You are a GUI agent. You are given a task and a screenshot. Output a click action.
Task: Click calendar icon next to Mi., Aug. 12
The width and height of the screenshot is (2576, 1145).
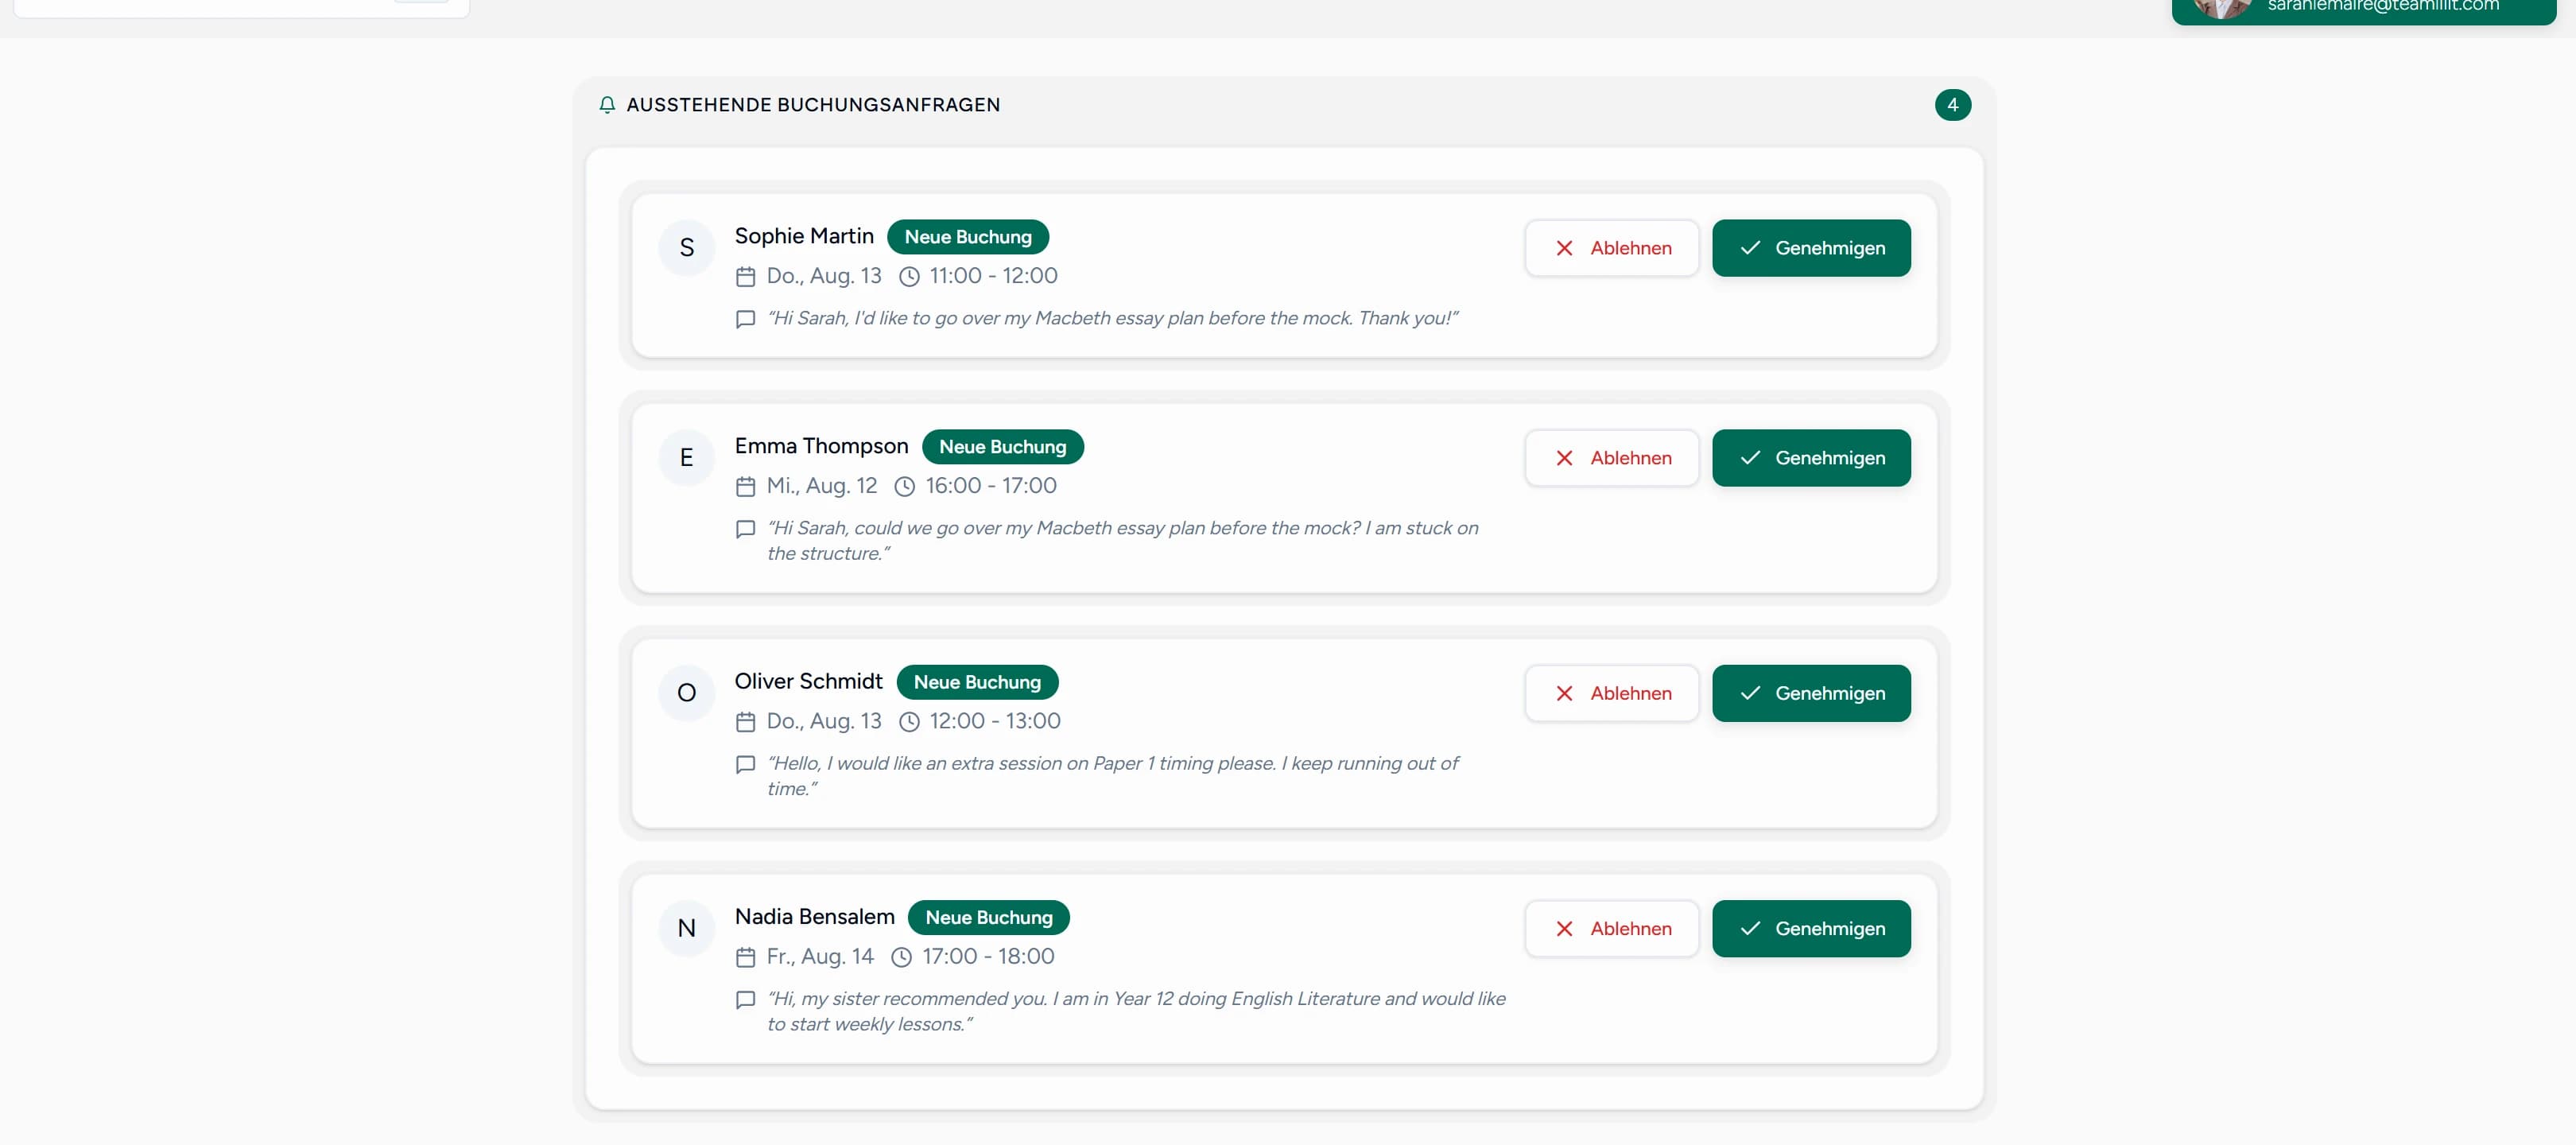745,486
